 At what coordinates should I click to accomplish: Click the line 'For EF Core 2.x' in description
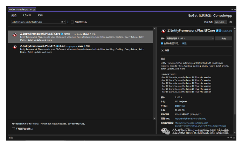click(x=186, y=92)
